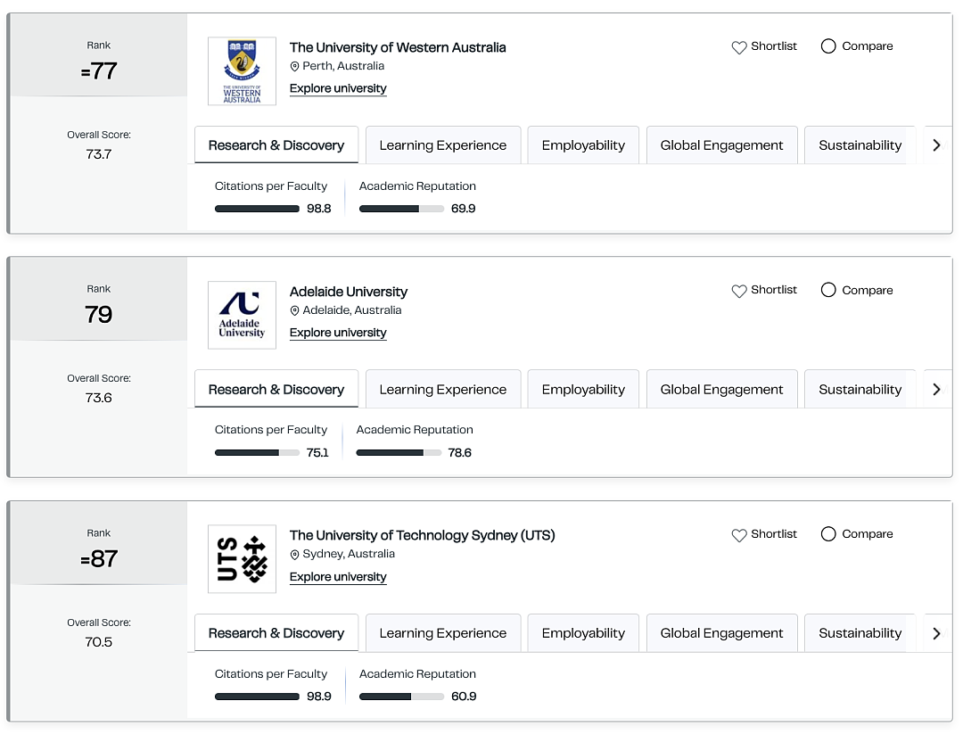This screenshot has height=734, width=963.
Task: Select Research & Discovery tab for UTS
Action: (276, 632)
